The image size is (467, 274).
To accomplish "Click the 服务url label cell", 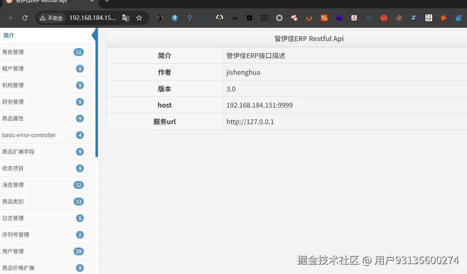I will click(164, 122).
